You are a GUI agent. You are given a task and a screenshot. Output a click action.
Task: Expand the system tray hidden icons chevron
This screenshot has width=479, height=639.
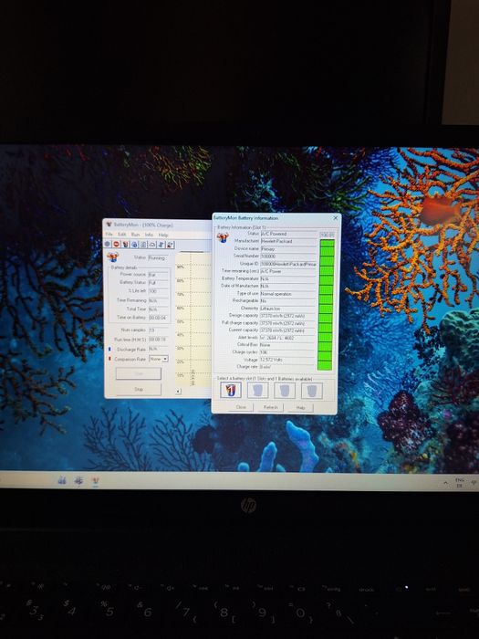[445, 483]
